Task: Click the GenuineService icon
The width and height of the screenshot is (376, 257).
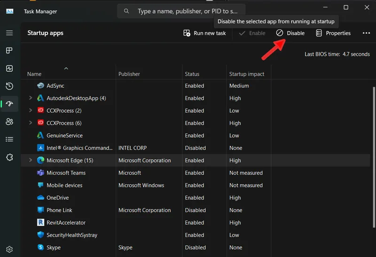Action: pyautogui.click(x=40, y=135)
